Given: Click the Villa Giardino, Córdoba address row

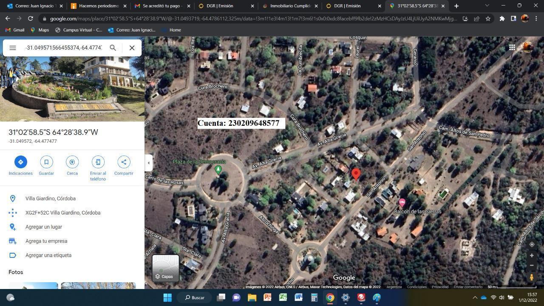Looking at the screenshot, I should [x=72, y=198].
